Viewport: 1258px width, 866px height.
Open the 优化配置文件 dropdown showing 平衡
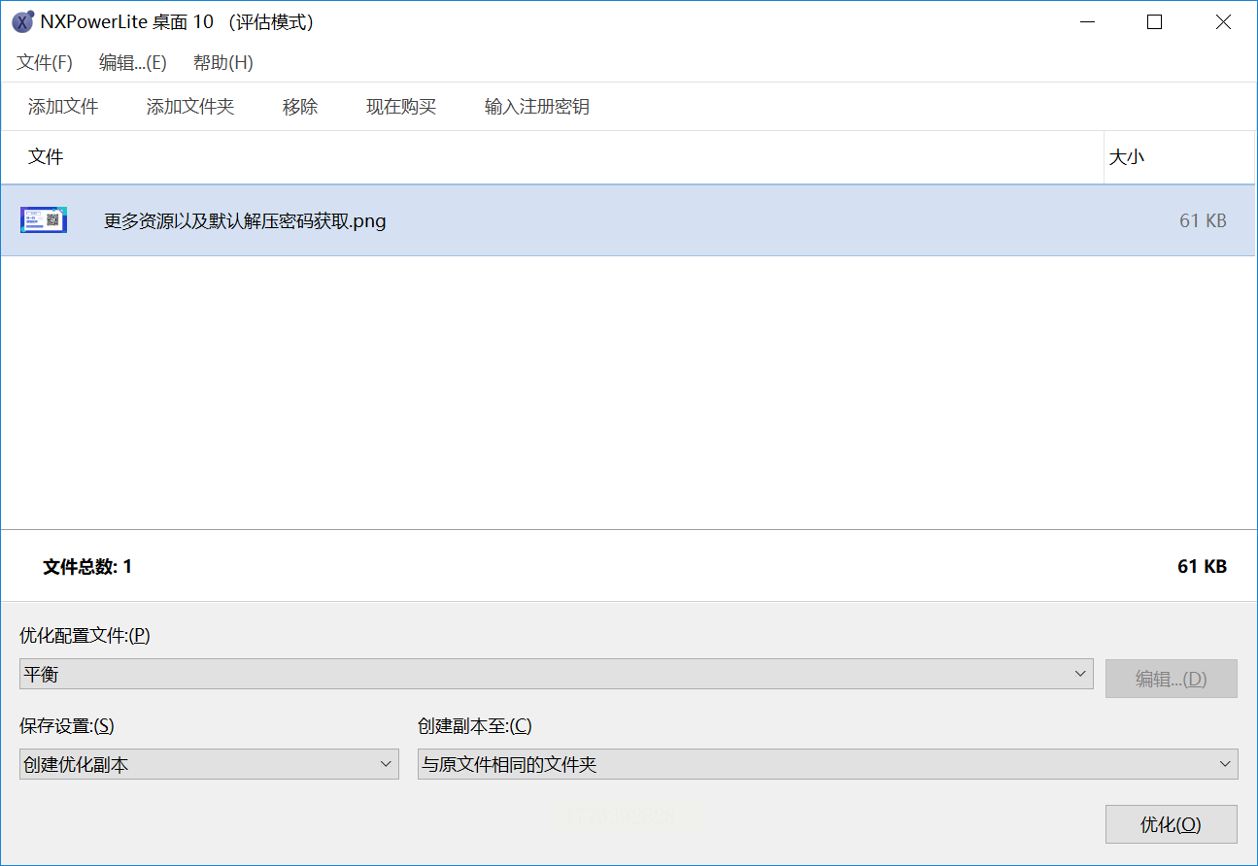(x=556, y=675)
